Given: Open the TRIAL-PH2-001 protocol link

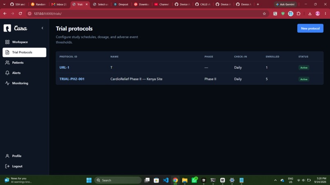Looking at the screenshot, I should coord(72,79).
